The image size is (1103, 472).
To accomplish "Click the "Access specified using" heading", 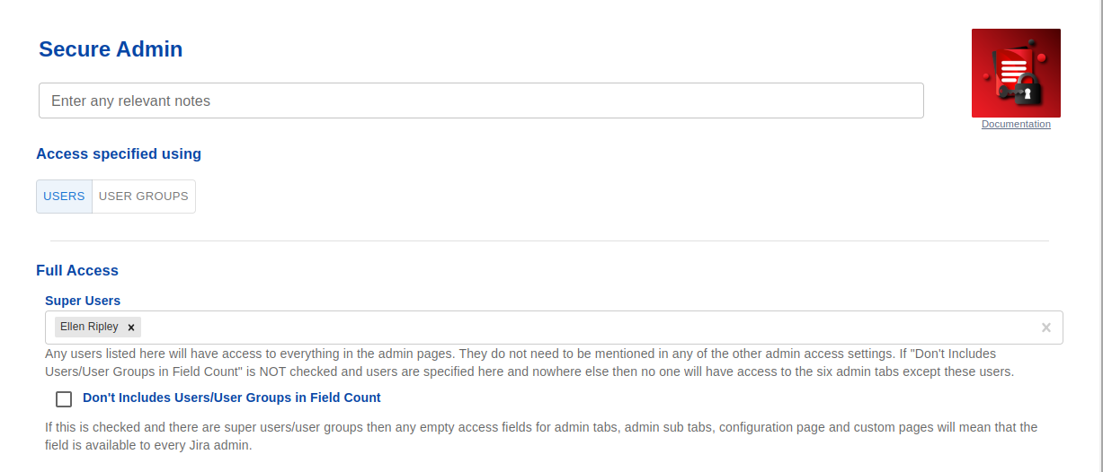I will pos(119,153).
